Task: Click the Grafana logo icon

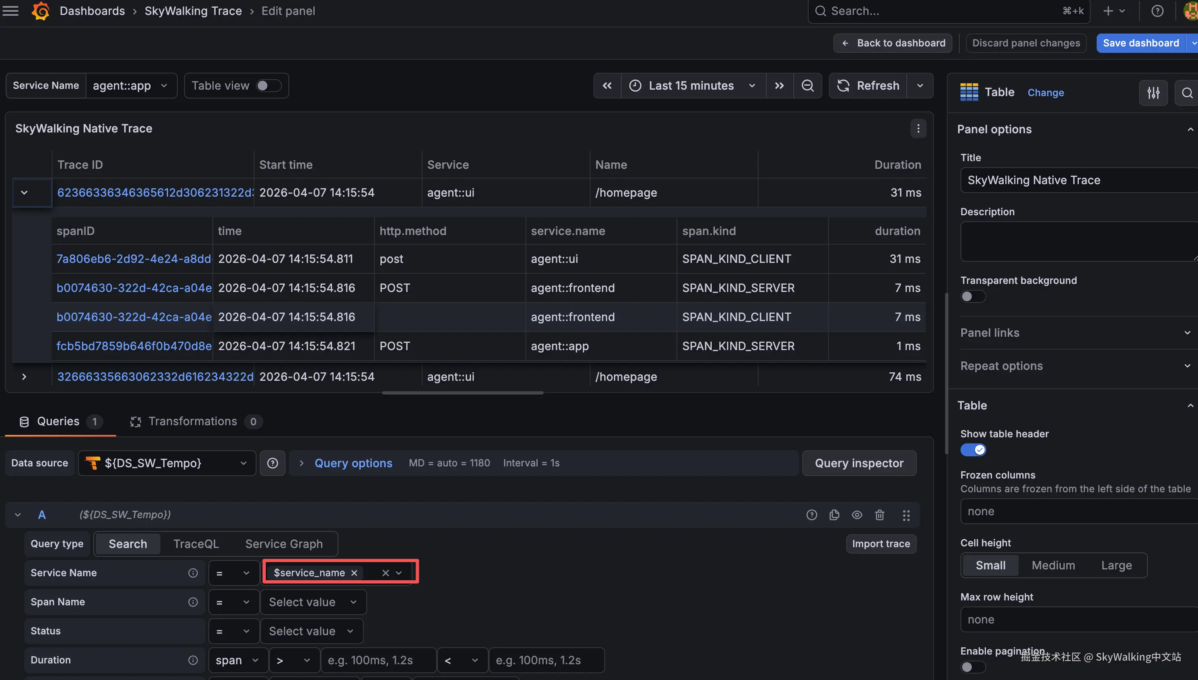Action: click(41, 11)
